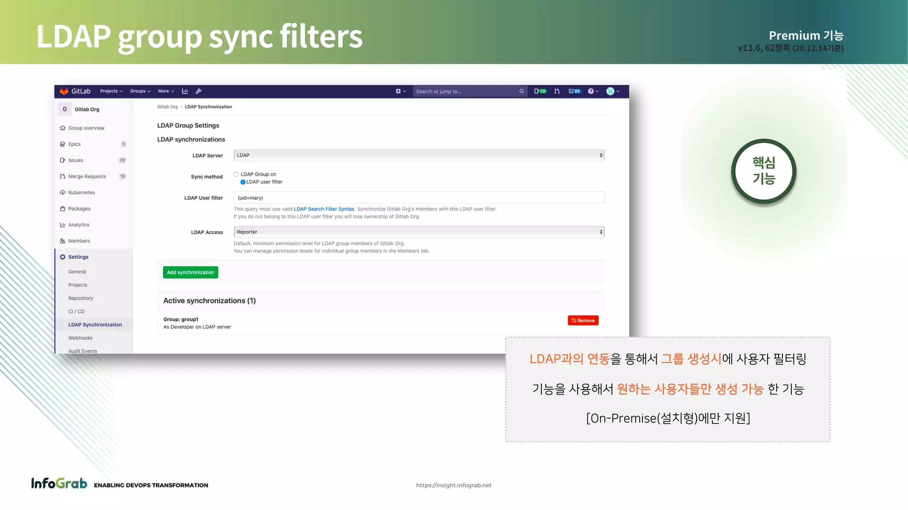Click the Add synchronization button
This screenshot has height=510, width=908.
191,272
